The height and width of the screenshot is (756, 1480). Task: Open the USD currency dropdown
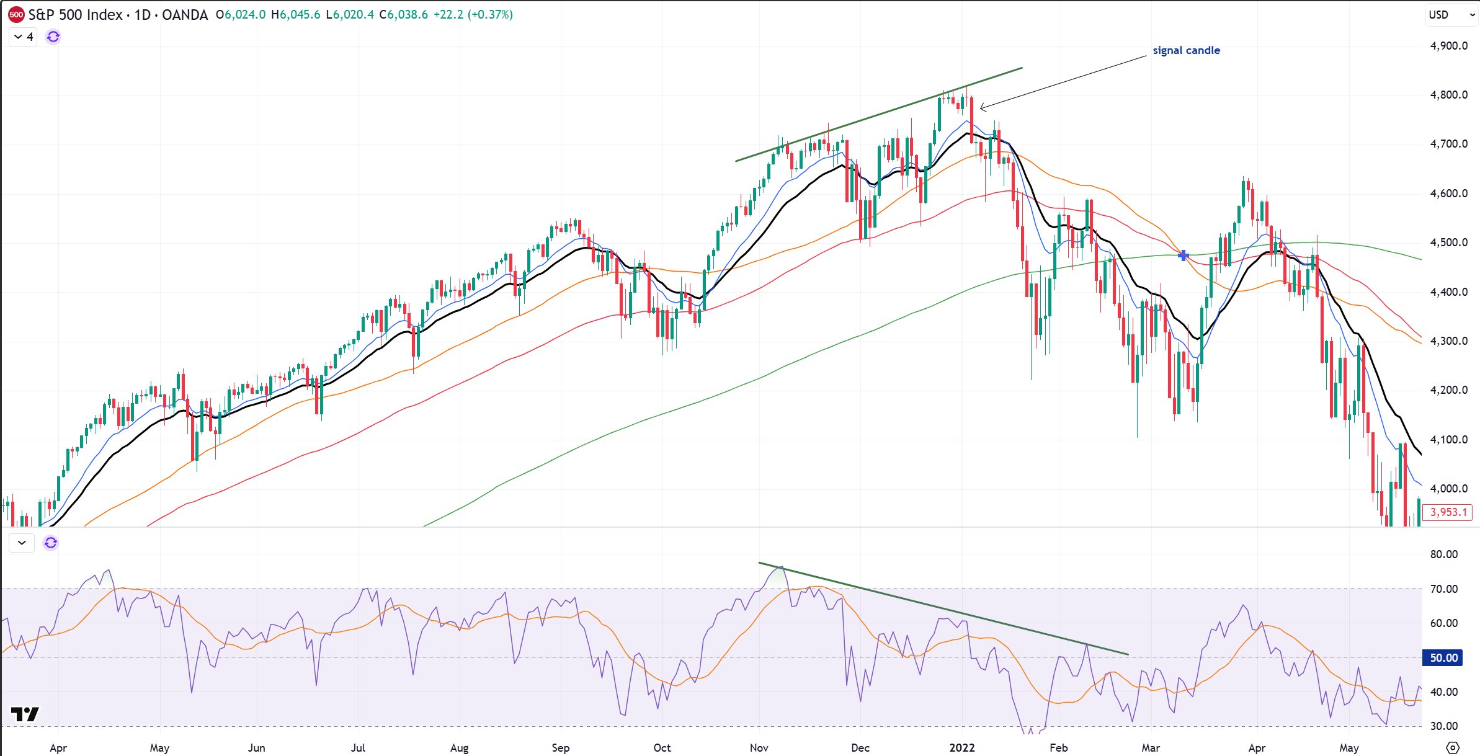(1450, 15)
